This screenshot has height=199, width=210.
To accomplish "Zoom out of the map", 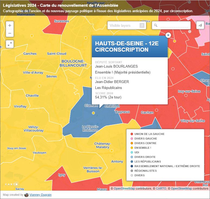I will click(10, 33).
